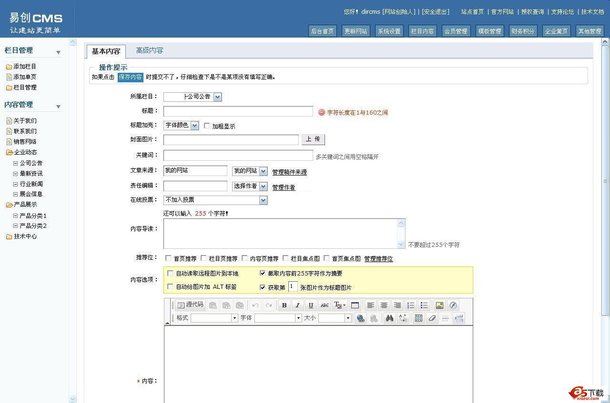The width and height of the screenshot is (610, 403).
Task: Enable the 加粗显示 checkbox
Action: click(x=207, y=126)
